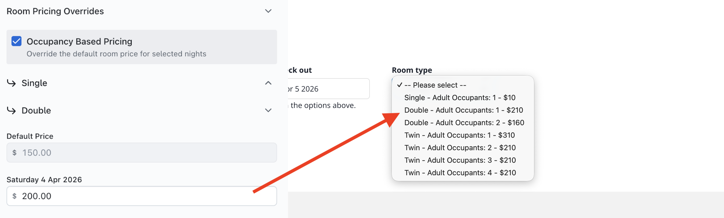Click the dollar sign in Saturday price

(x=14, y=196)
